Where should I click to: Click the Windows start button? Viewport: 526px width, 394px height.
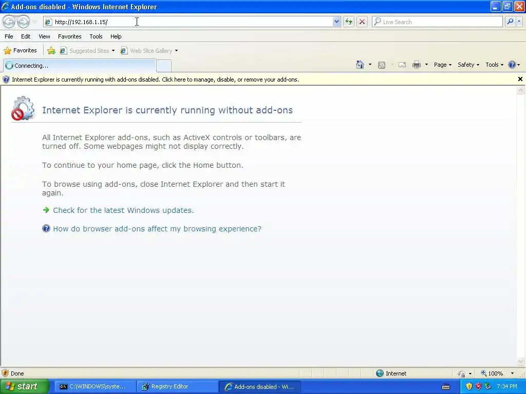[24, 386]
